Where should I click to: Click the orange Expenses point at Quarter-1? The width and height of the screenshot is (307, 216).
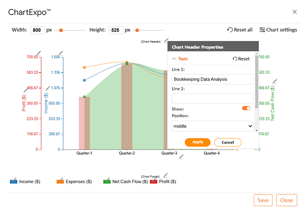pos(85,67)
